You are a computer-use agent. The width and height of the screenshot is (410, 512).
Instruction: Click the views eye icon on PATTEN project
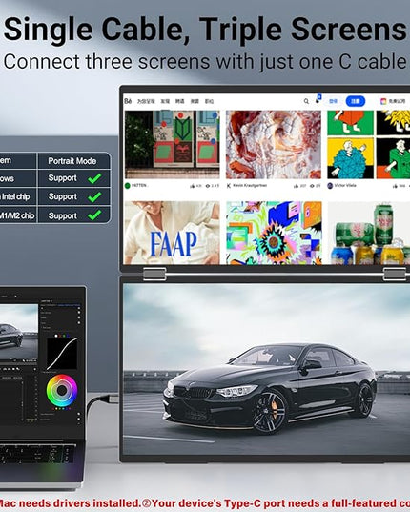pyautogui.click(x=208, y=186)
